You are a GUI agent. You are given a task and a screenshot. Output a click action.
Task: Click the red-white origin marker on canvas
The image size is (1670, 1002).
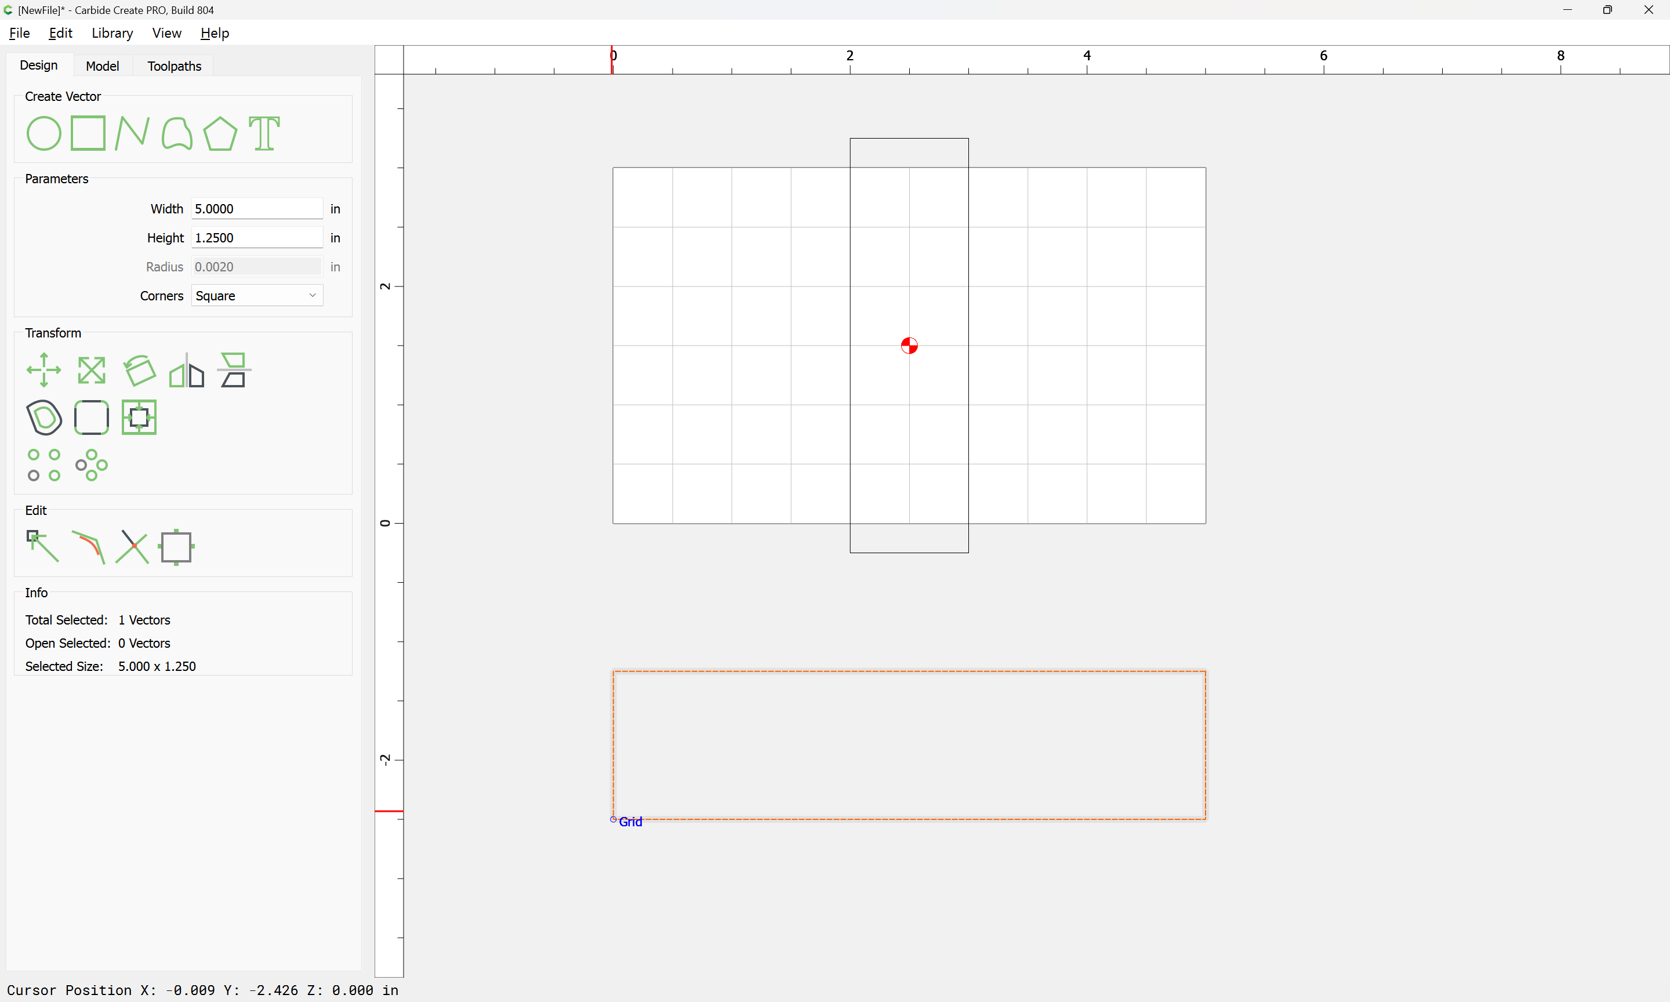coord(909,346)
